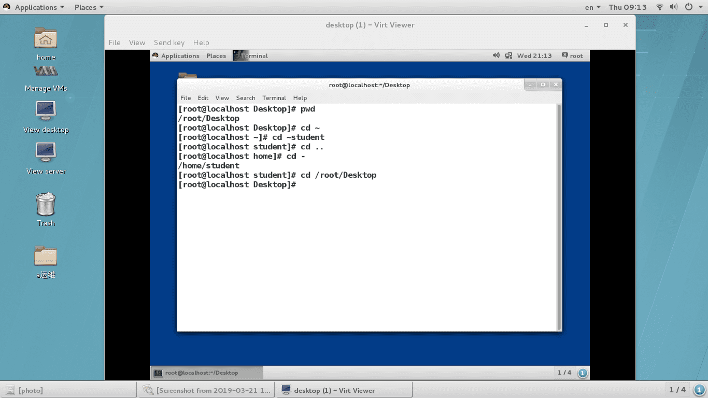Click the Virt Viewer title 'desktop (1) – Virt Viewer'
This screenshot has width=708, height=398.
pyautogui.click(x=370, y=25)
